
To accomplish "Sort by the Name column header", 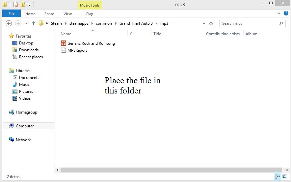I will tap(66, 34).
